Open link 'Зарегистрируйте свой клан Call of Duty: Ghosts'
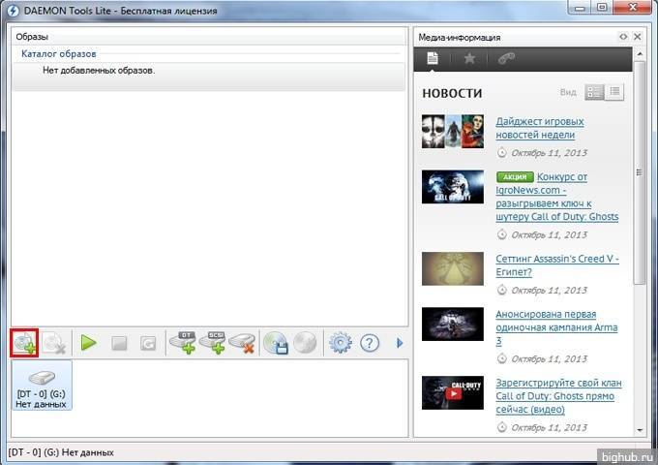 558,396
